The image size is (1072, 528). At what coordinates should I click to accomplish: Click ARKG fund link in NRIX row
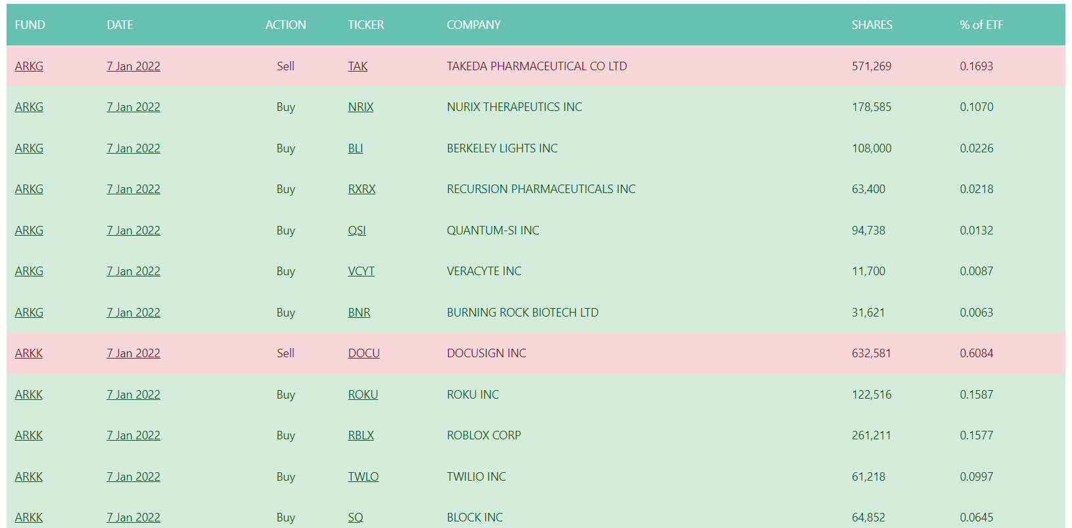[29, 107]
